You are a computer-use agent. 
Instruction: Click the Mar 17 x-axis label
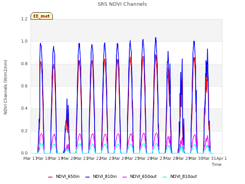[30, 158]
